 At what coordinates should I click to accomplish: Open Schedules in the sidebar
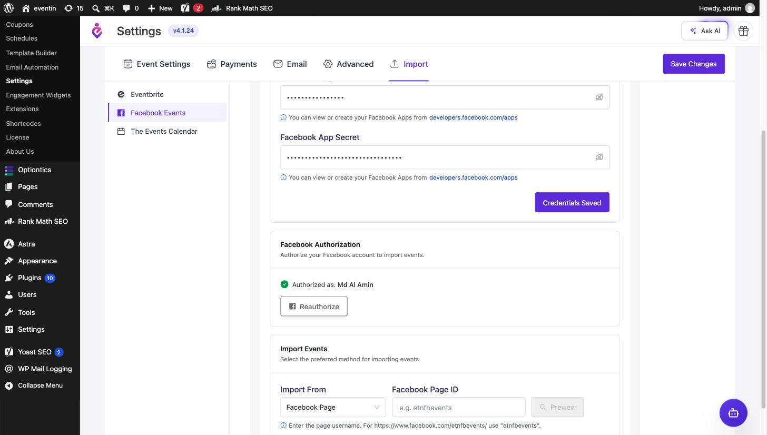[22, 38]
